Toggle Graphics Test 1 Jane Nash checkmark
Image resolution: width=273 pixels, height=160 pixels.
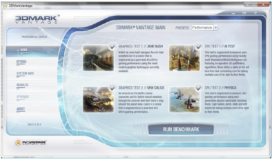pyautogui.click(x=112, y=47)
